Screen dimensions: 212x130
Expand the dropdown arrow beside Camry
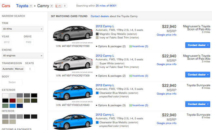[52, 6]
